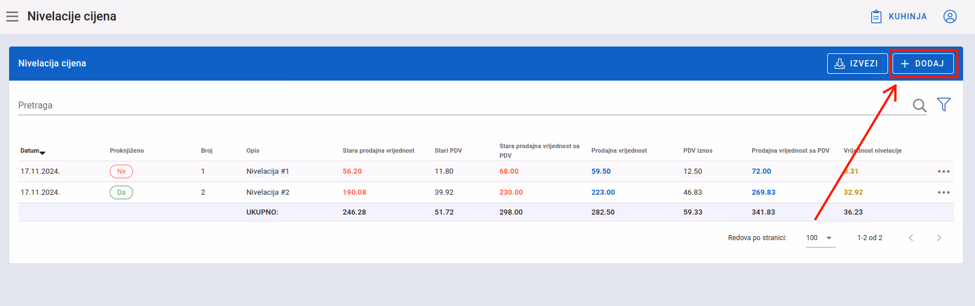Sort by Proknjiženo column header
Screen dimensions: 975x306
pos(127,151)
